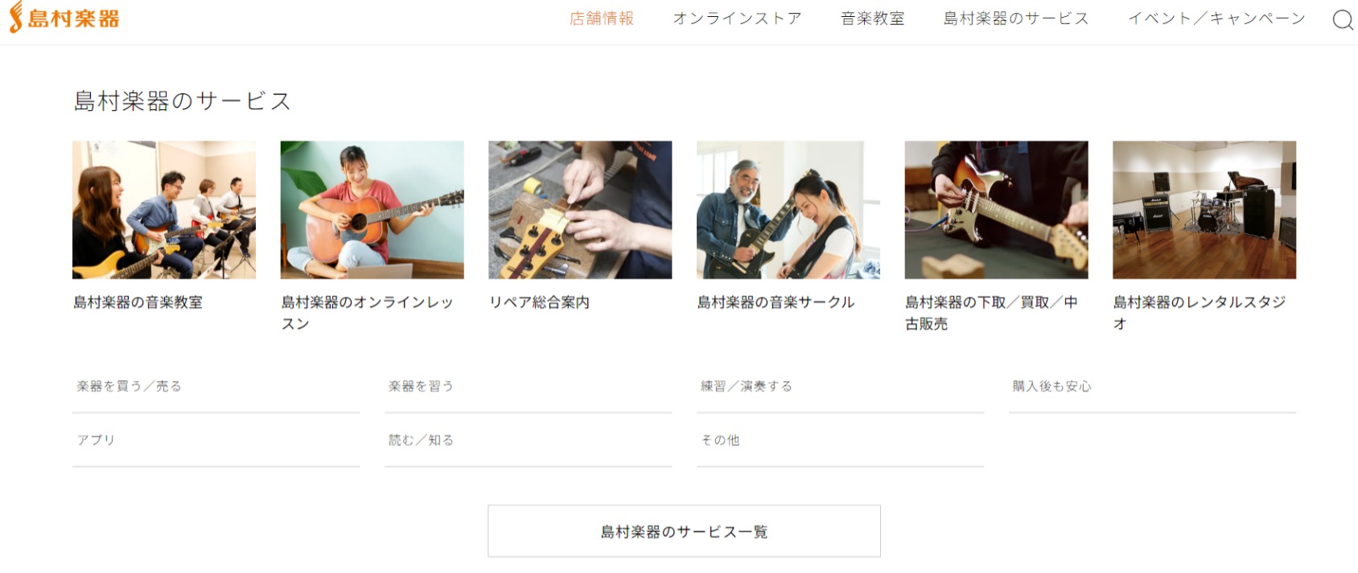Open the オンラインストア menu
Image resolution: width=1358 pixels, height=573 pixels.
[737, 18]
